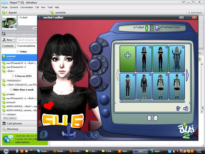Pick the Sim in blue fantasy armor costume
This screenshot has width=205, height=154.
click(177, 59)
